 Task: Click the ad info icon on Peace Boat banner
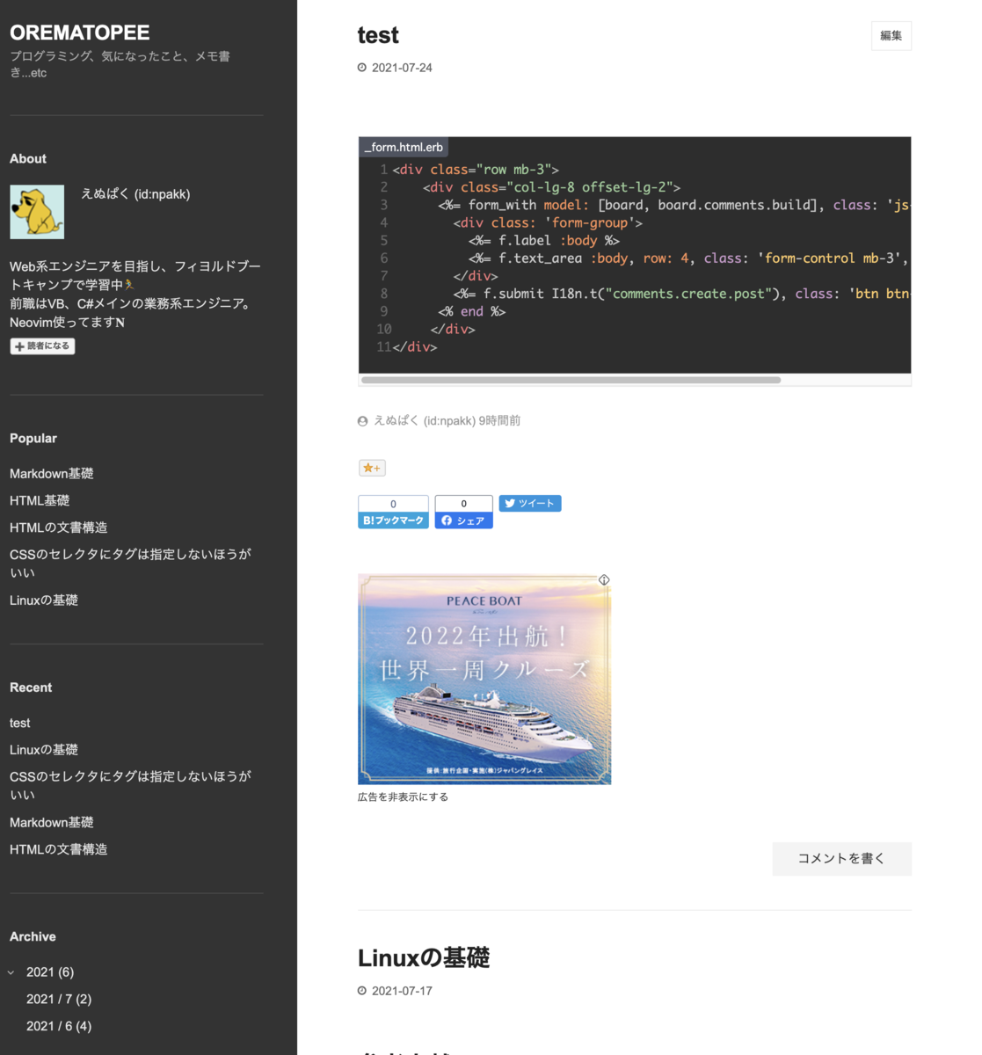tap(604, 579)
